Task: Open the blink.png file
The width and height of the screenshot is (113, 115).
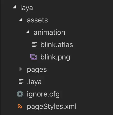Action: point(55,57)
